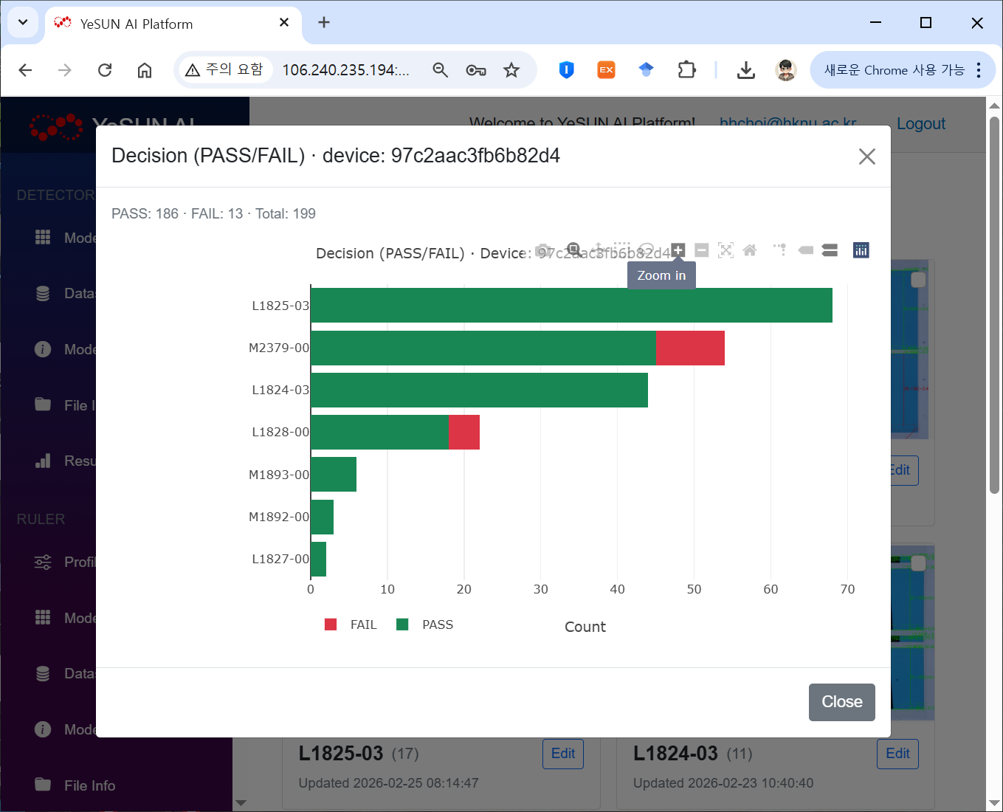This screenshot has width=1003, height=812.
Task: Bookmark this page with star icon
Action: (x=511, y=70)
